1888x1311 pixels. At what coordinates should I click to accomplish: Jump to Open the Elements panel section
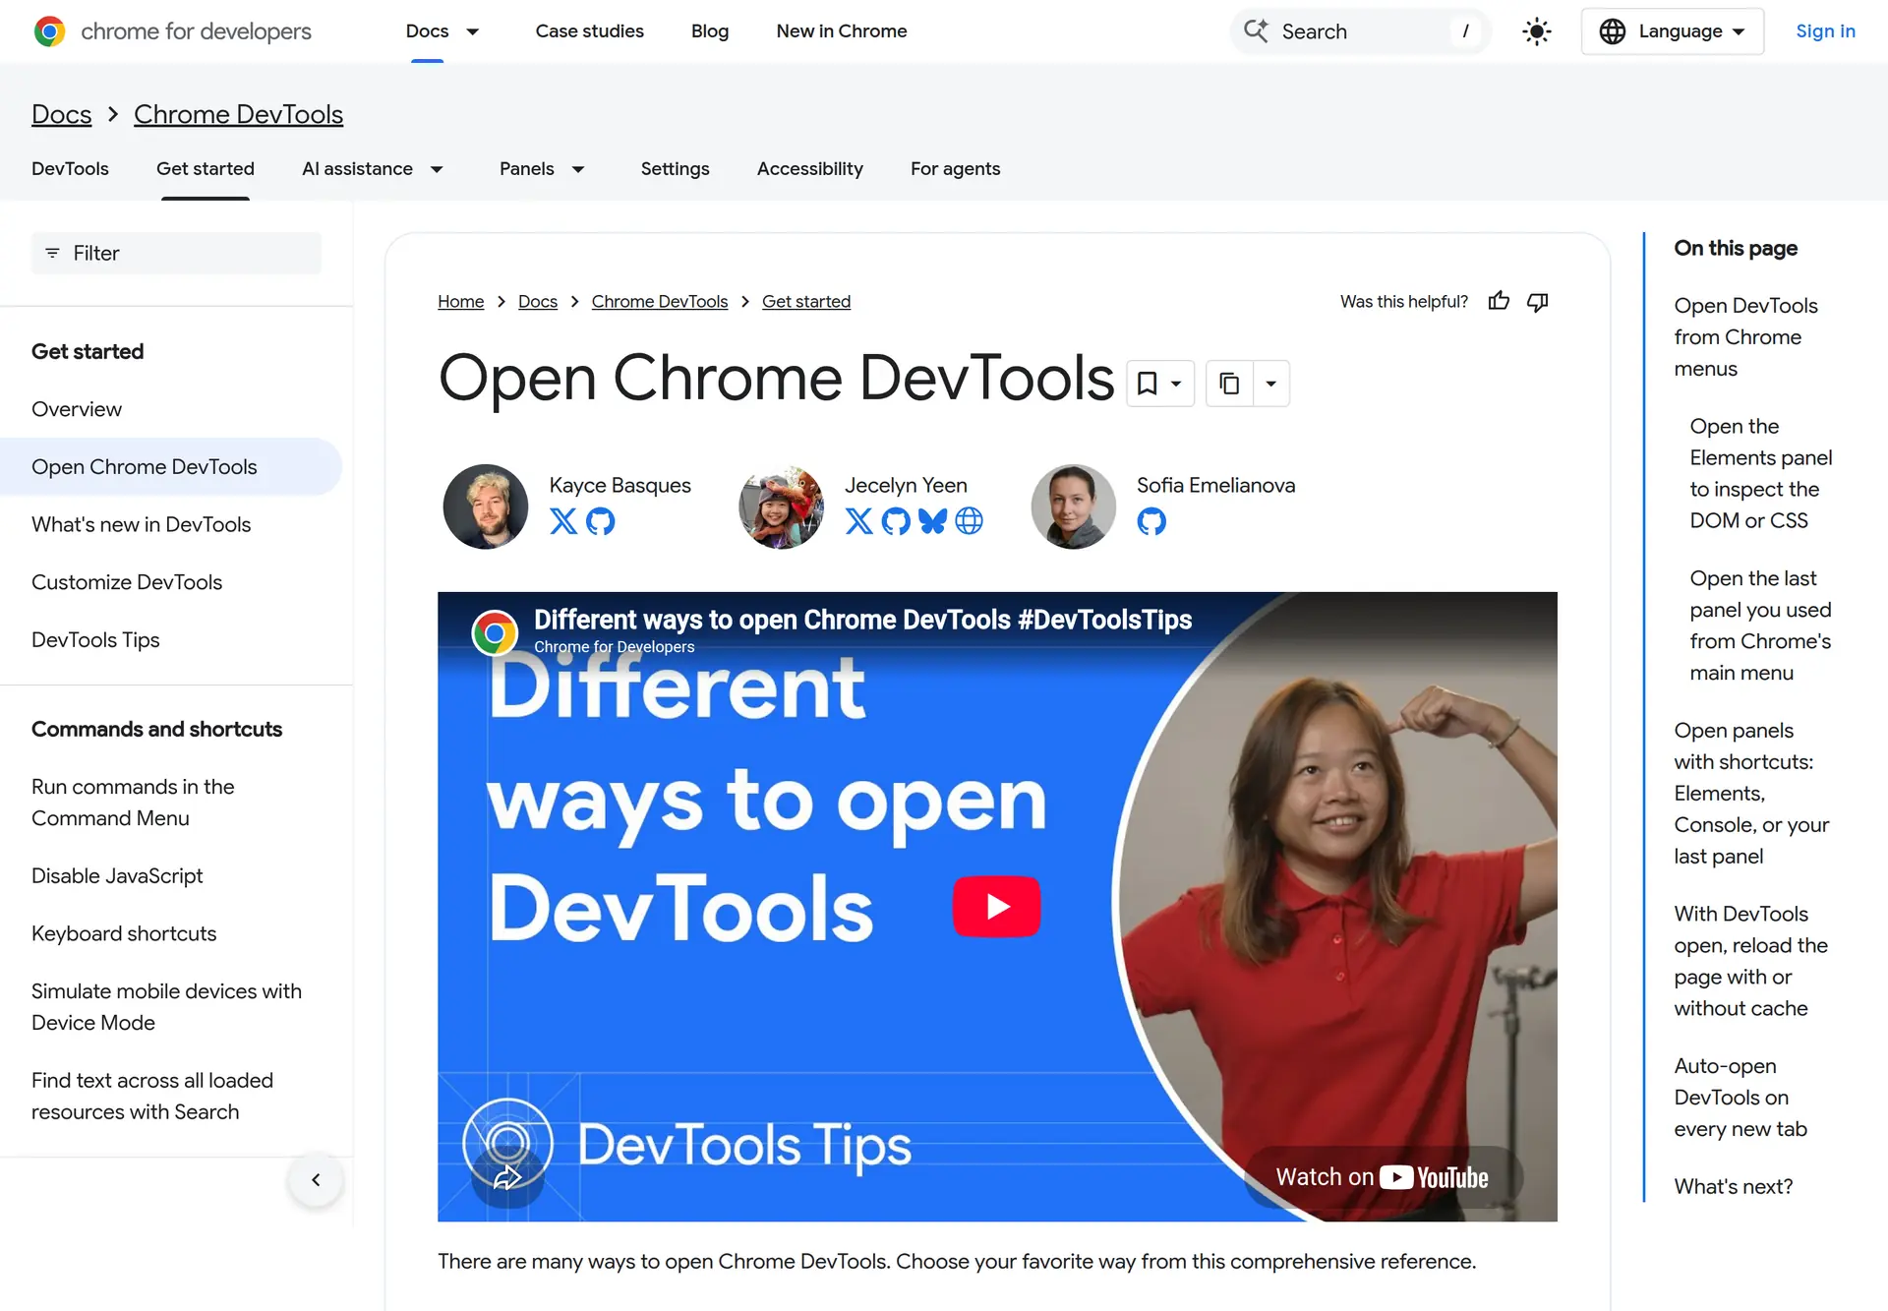pyautogui.click(x=1760, y=474)
